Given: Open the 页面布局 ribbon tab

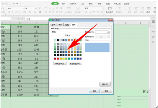Looking at the screenshot, I should tap(73, 4).
